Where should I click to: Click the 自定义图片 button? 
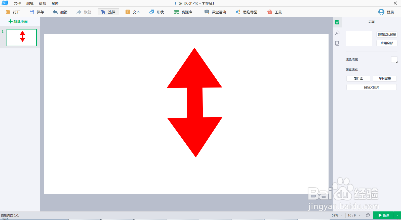tap(372, 87)
